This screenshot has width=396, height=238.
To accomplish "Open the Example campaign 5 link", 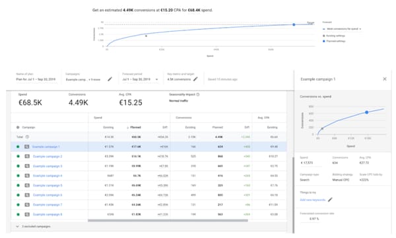I will (x=48, y=185).
